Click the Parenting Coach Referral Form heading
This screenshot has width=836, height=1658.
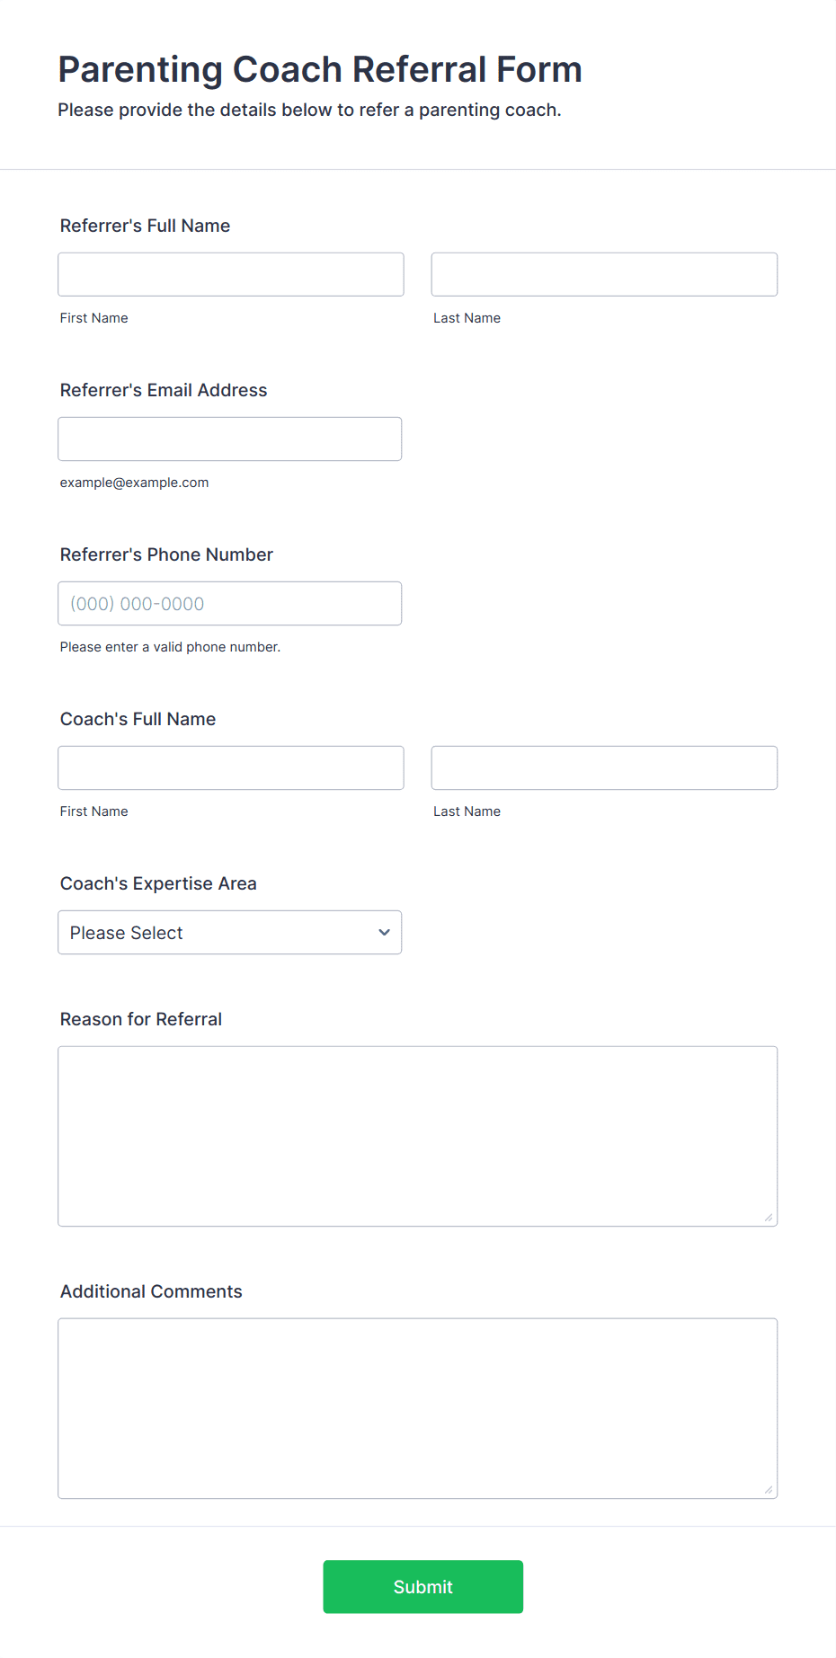[320, 69]
